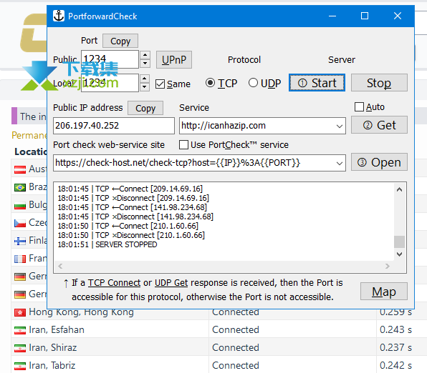The height and width of the screenshot is (373, 427).
Task: Click log line Disconnect [141.98.234.68]
Action: tap(135, 217)
